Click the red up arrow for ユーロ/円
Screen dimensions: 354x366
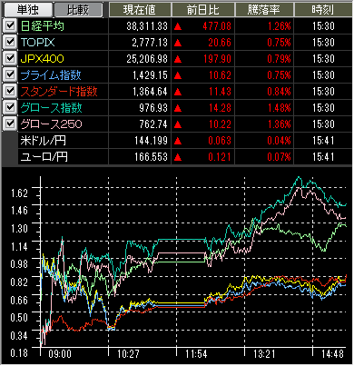[x=178, y=157]
